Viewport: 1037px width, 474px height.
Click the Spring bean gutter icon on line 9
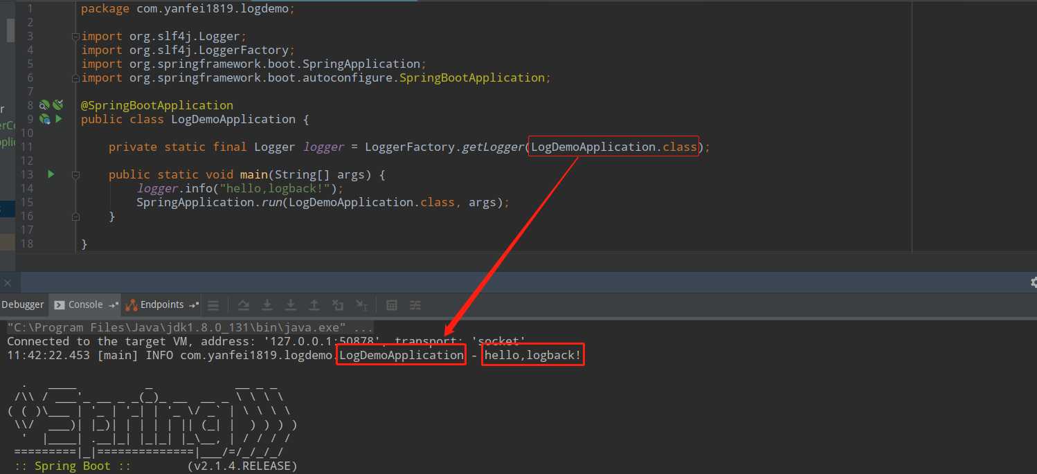(x=44, y=119)
